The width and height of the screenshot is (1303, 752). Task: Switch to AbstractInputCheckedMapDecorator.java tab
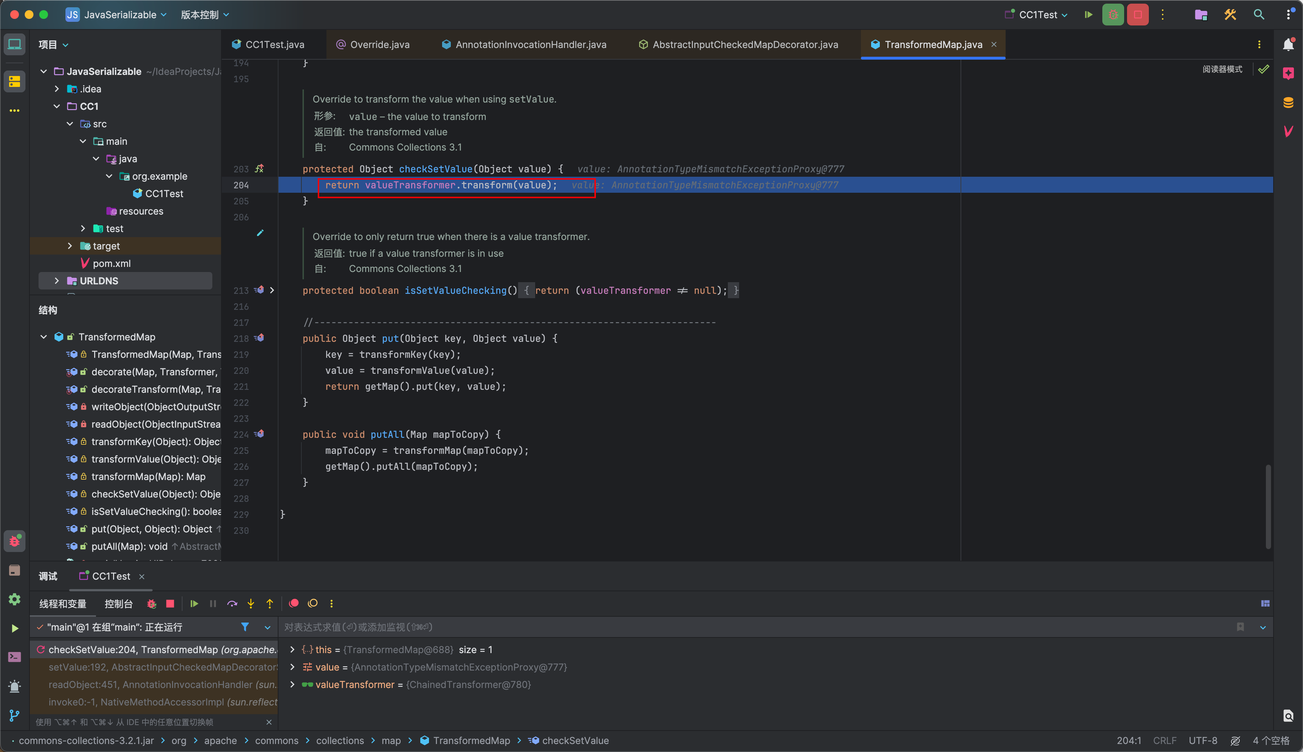(738, 44)
